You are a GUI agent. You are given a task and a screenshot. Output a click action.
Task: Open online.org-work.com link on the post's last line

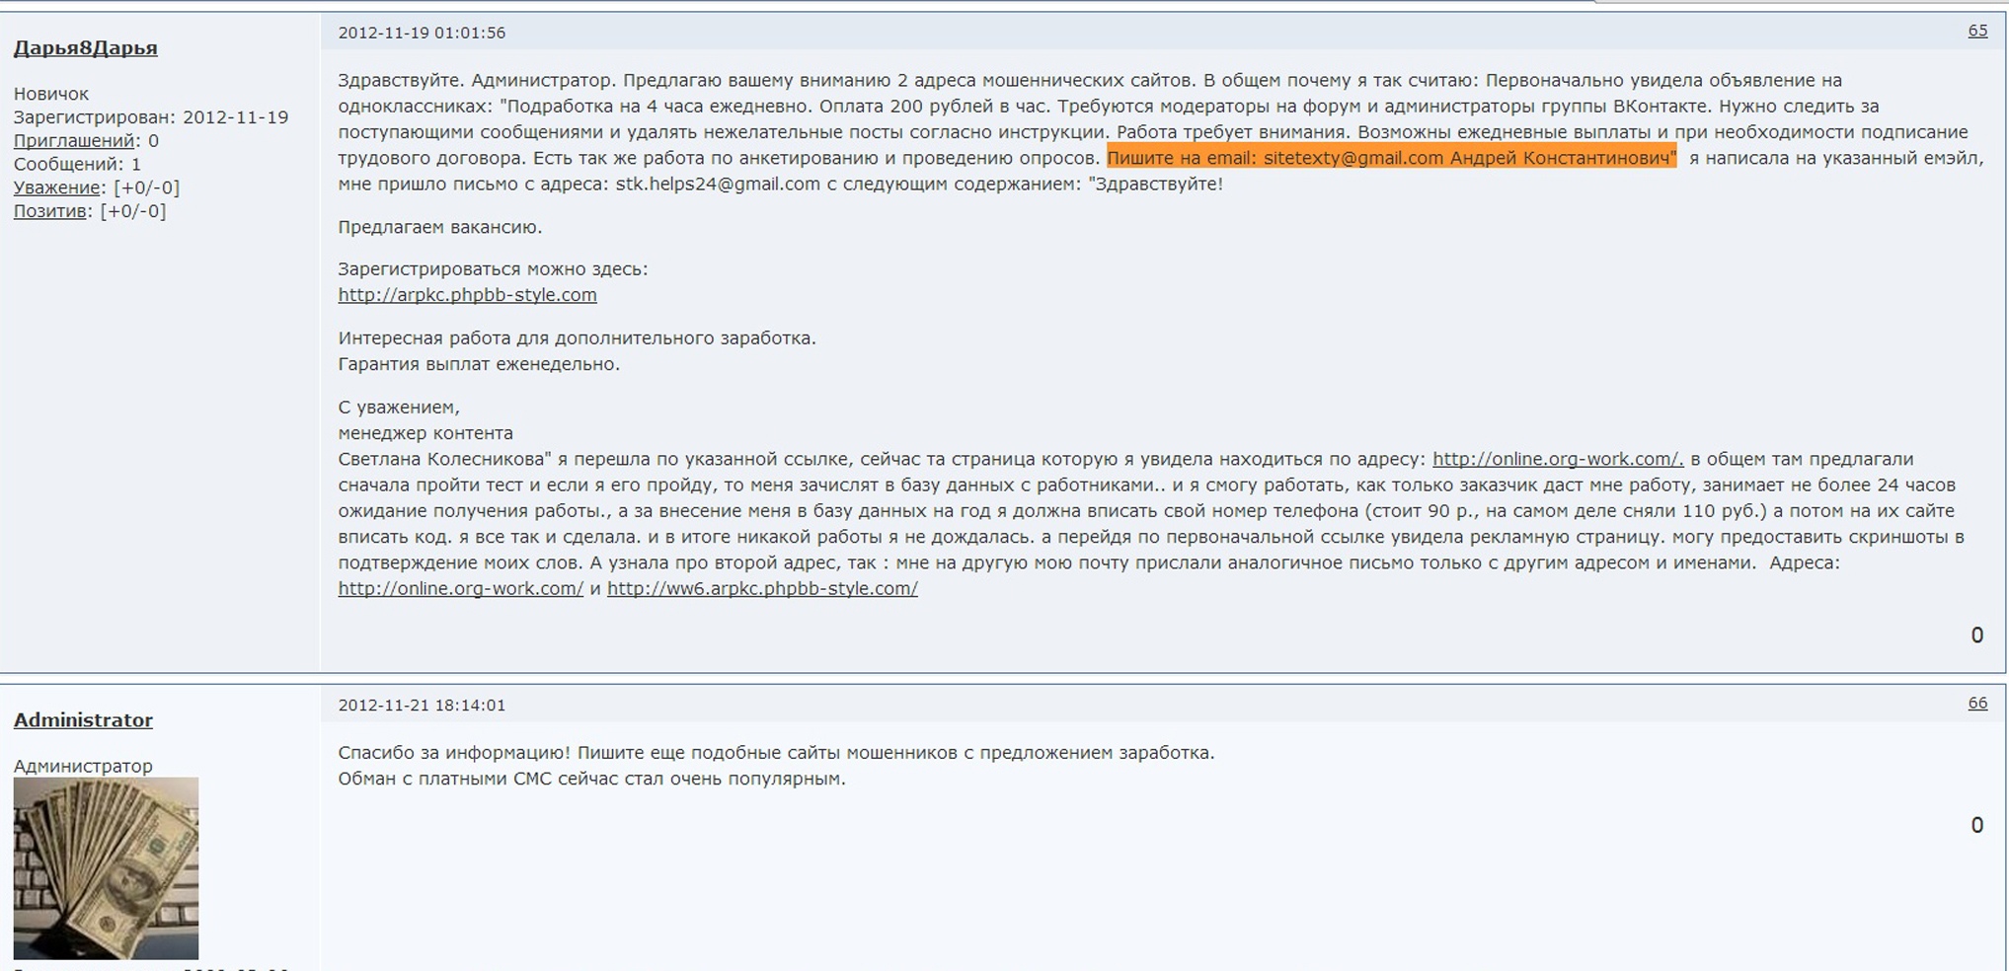pos(460,588)
